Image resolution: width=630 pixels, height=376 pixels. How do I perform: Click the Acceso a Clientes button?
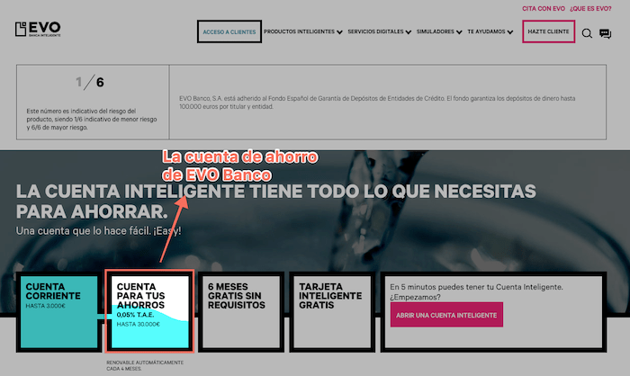229,31
